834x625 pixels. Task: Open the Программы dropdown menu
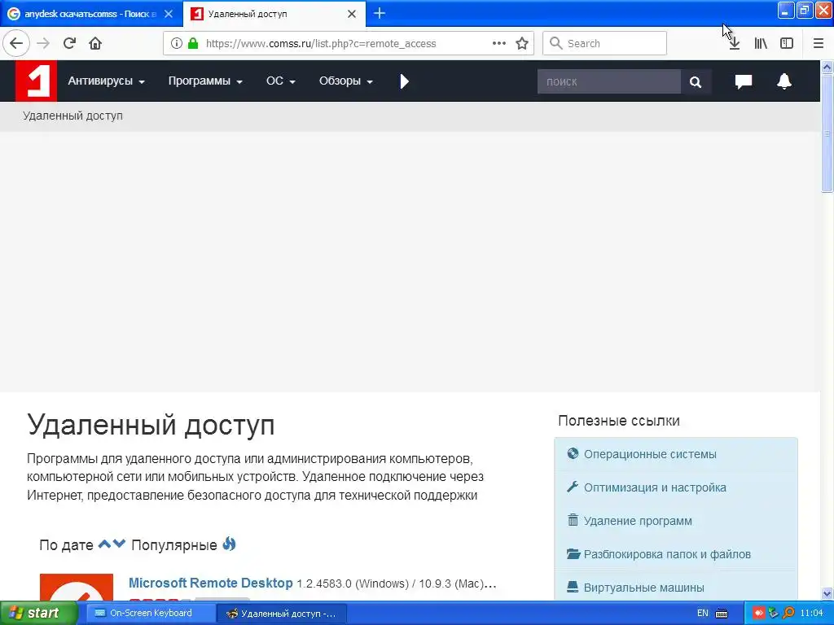pyautogui.click(x=205, y=81)
